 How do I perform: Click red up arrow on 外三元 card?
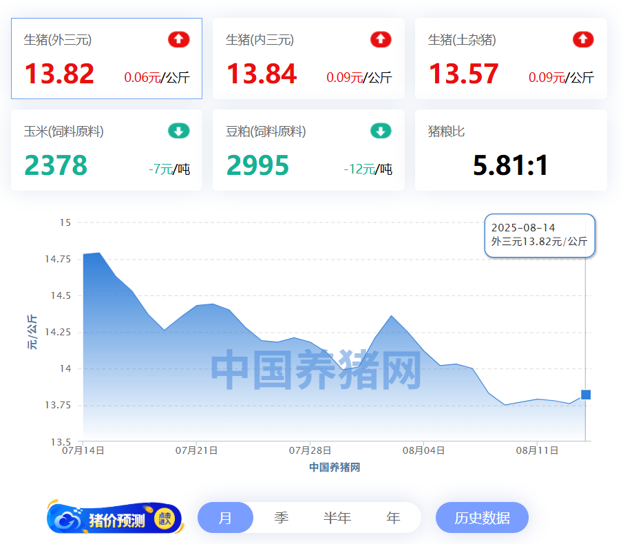(x=179, y=39)
